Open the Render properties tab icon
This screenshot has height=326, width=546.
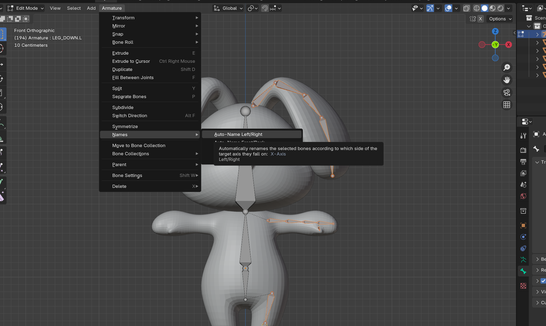coord(523,150)
